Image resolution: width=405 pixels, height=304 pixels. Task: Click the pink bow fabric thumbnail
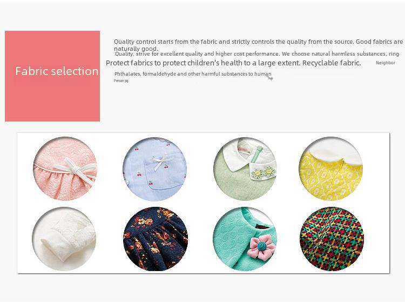(x=65, y=169)
